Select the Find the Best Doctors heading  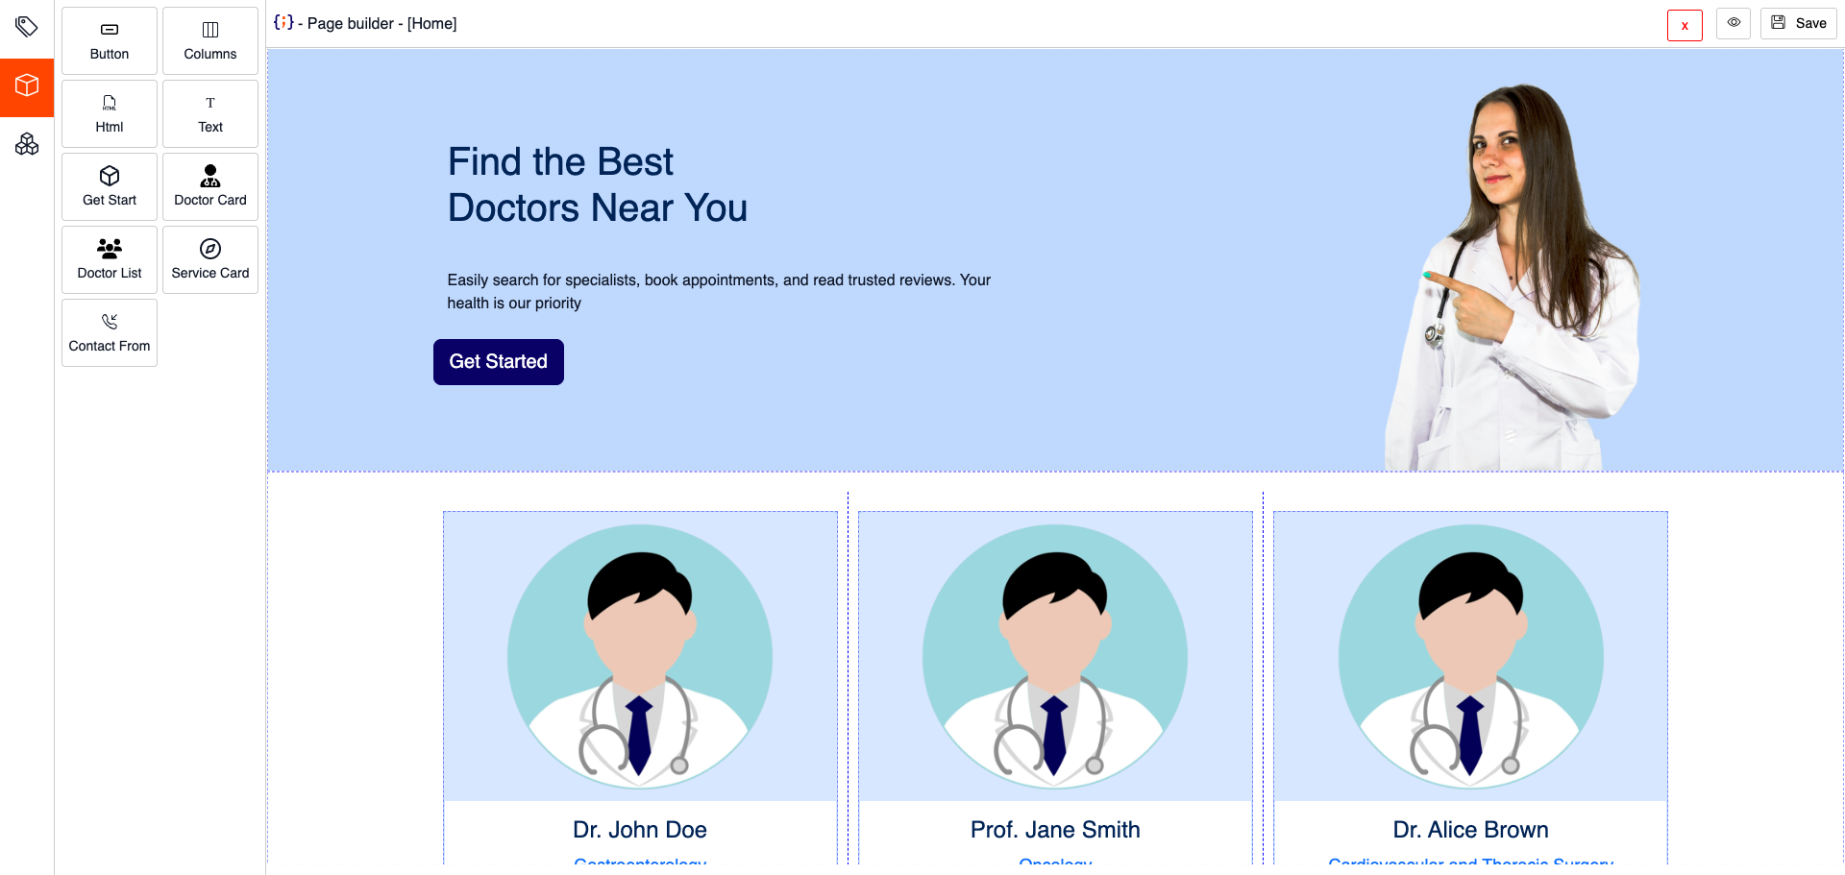[x=597, y=184]
